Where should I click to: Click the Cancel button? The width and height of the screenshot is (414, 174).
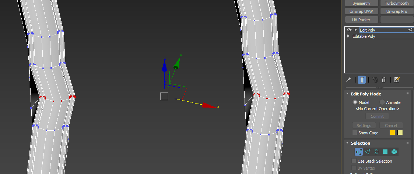pyautogui.click(x=391, y=125)
